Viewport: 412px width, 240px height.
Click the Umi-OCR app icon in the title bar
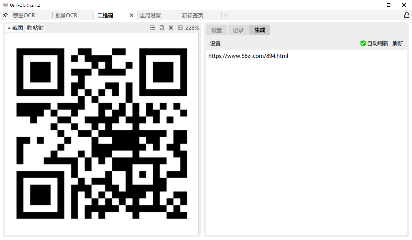pyautogui.click(x=5, y=5)
